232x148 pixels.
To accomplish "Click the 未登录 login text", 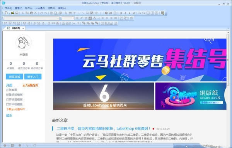I will tap(24, 55).
